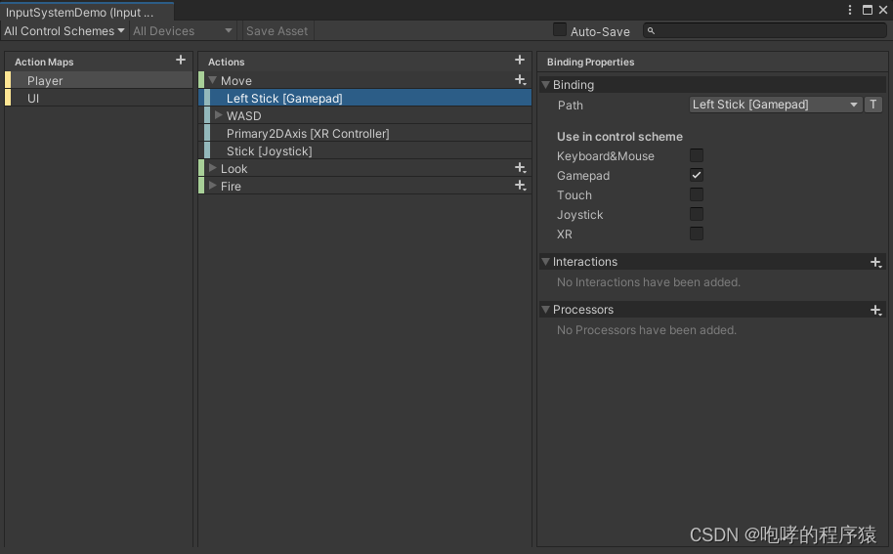
Task: Click search magnifier icon
Action: pos(651,30)
